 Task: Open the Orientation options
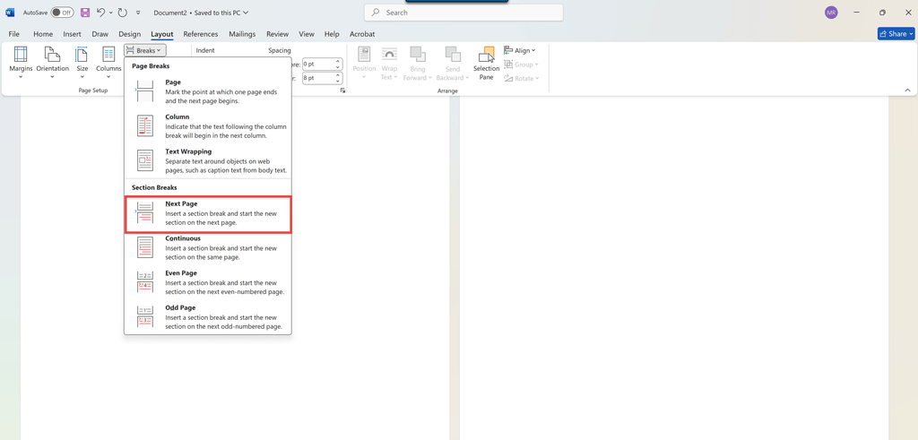pyautogui.click(x=53, y=63)
